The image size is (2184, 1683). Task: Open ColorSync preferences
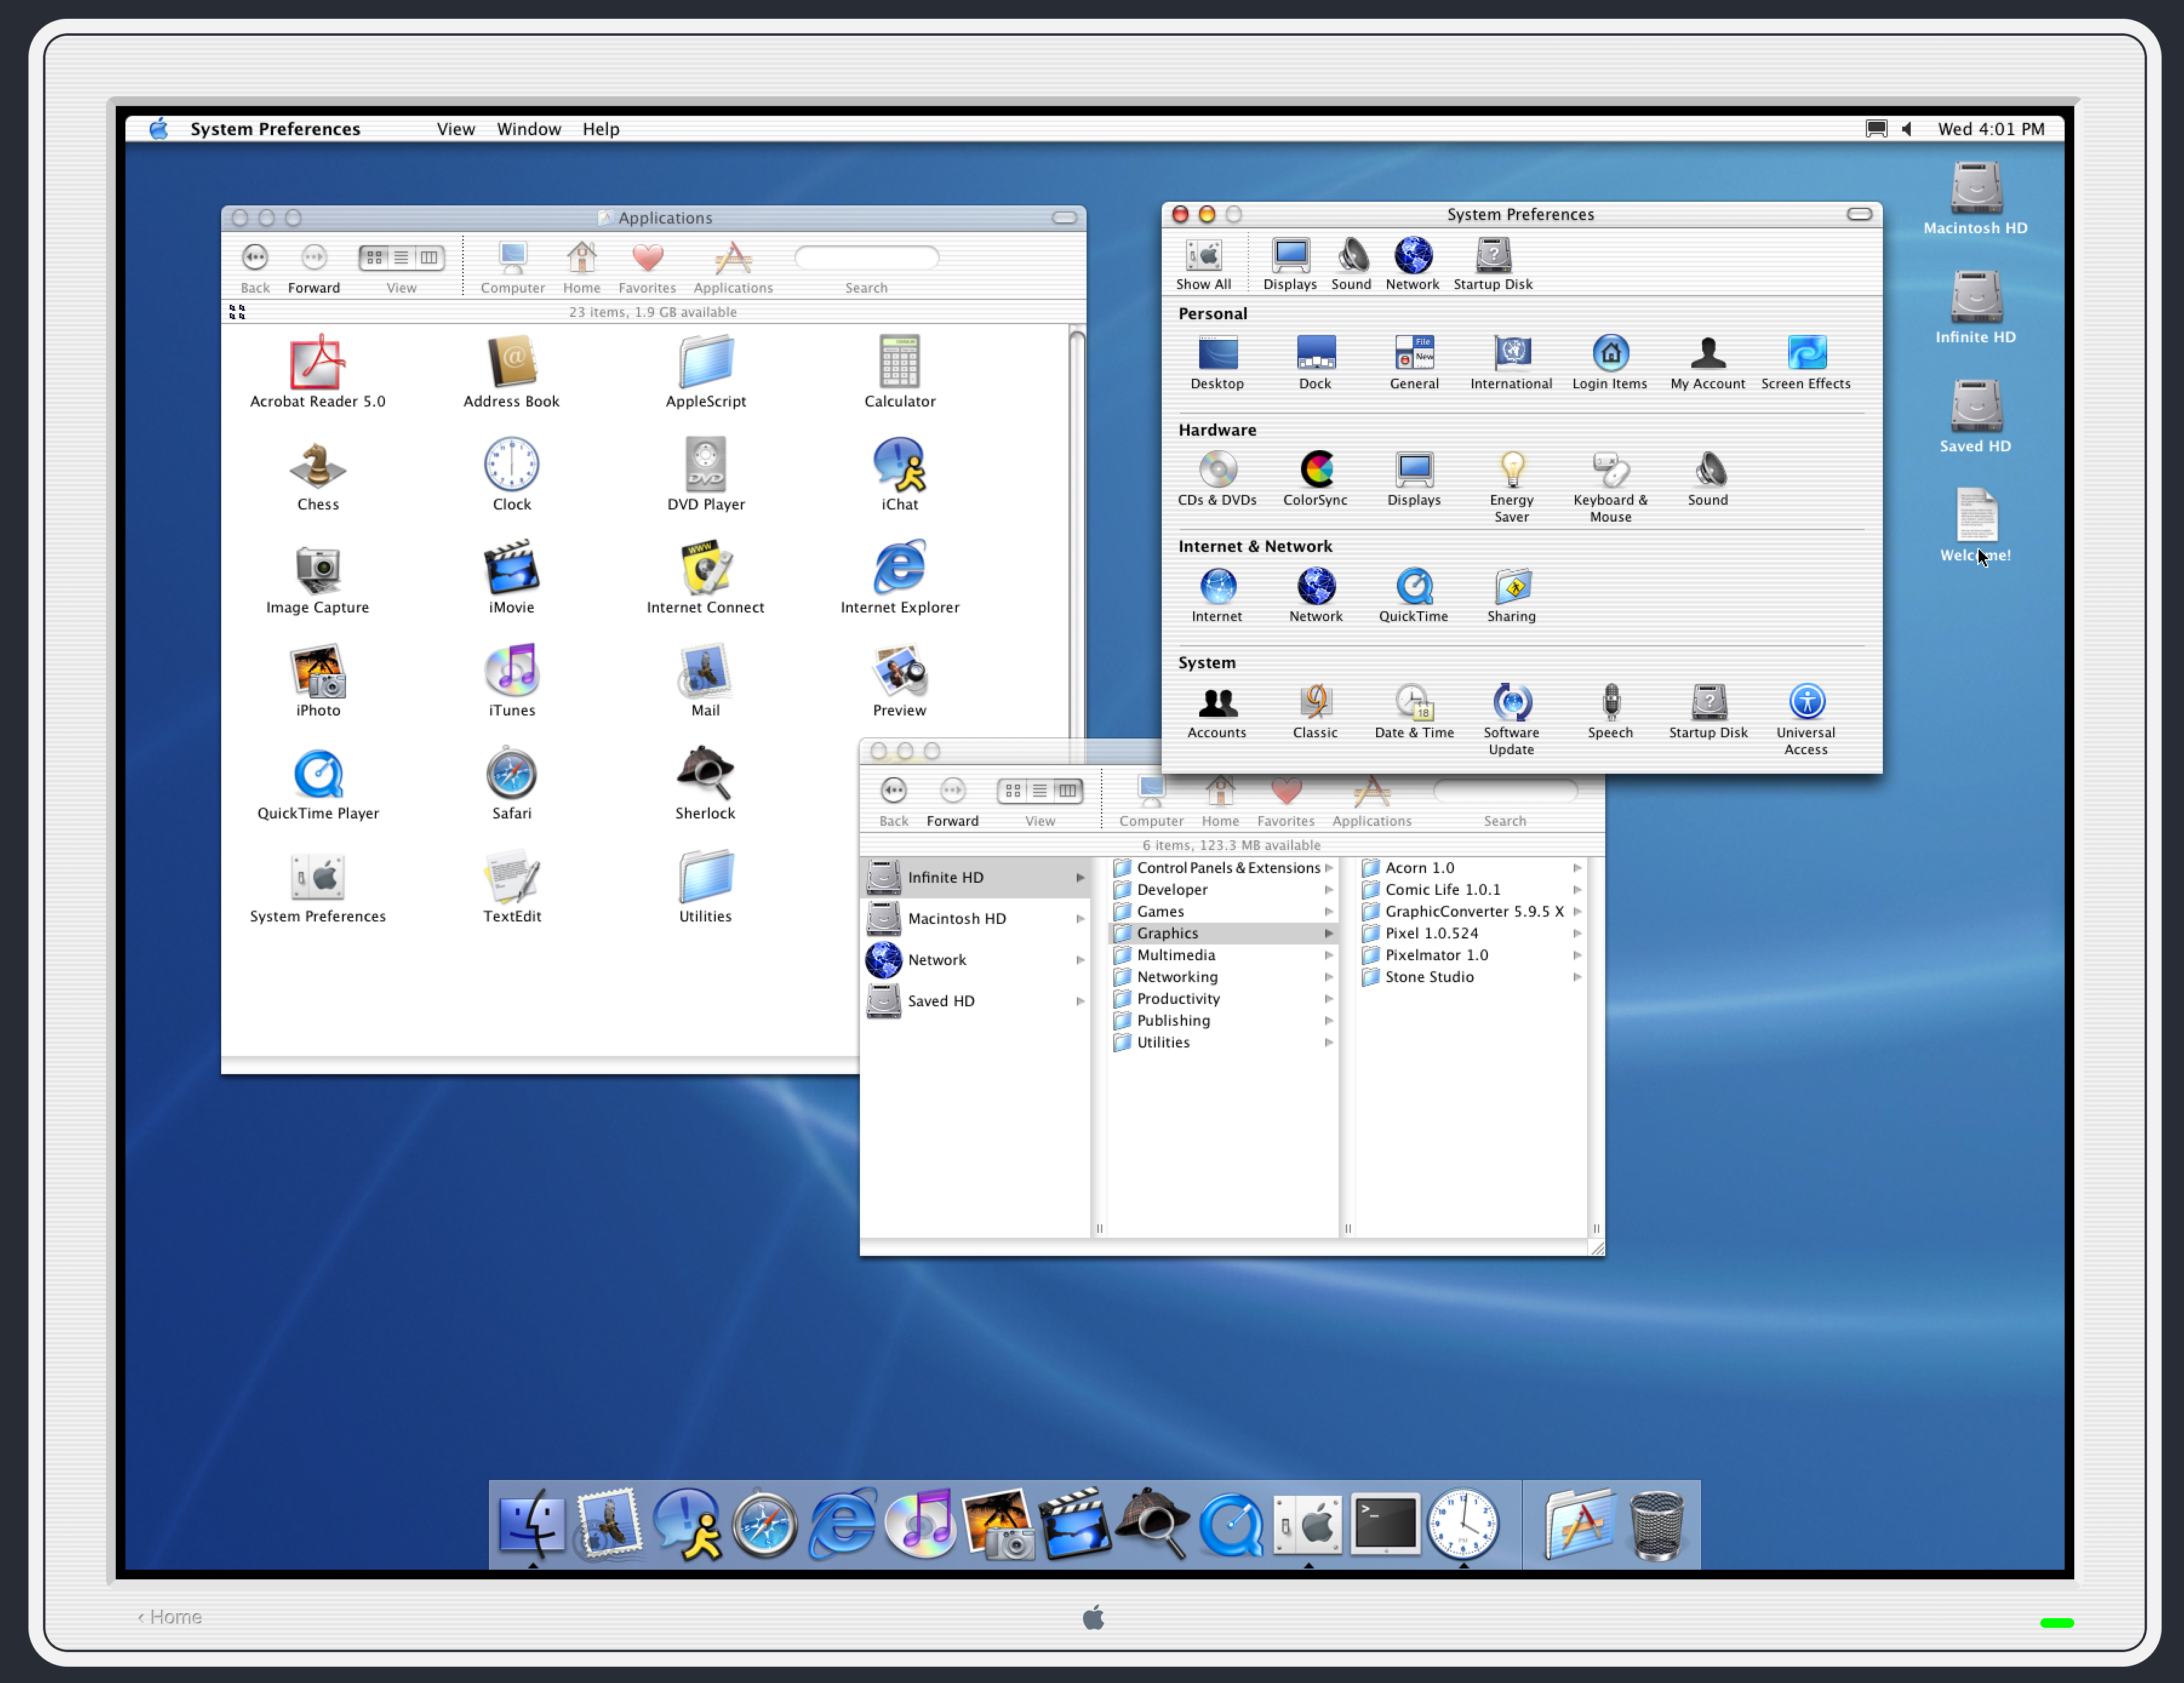tap(1315, 479)
